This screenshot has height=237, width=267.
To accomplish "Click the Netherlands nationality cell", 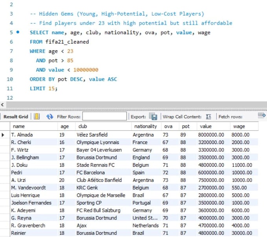I will click(146, 226).
